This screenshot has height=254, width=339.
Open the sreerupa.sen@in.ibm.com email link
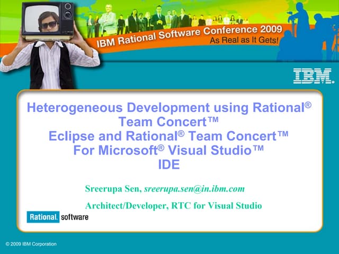point(194,188)
